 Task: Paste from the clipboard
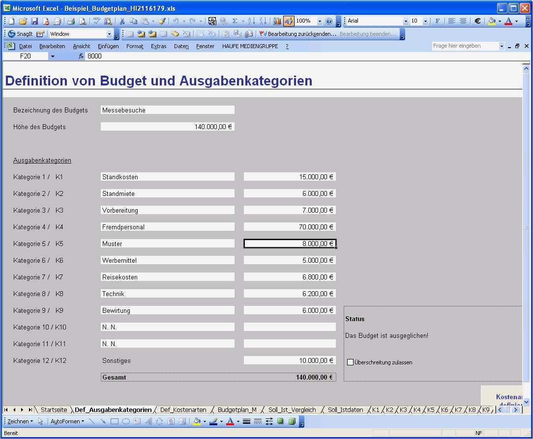146,21
